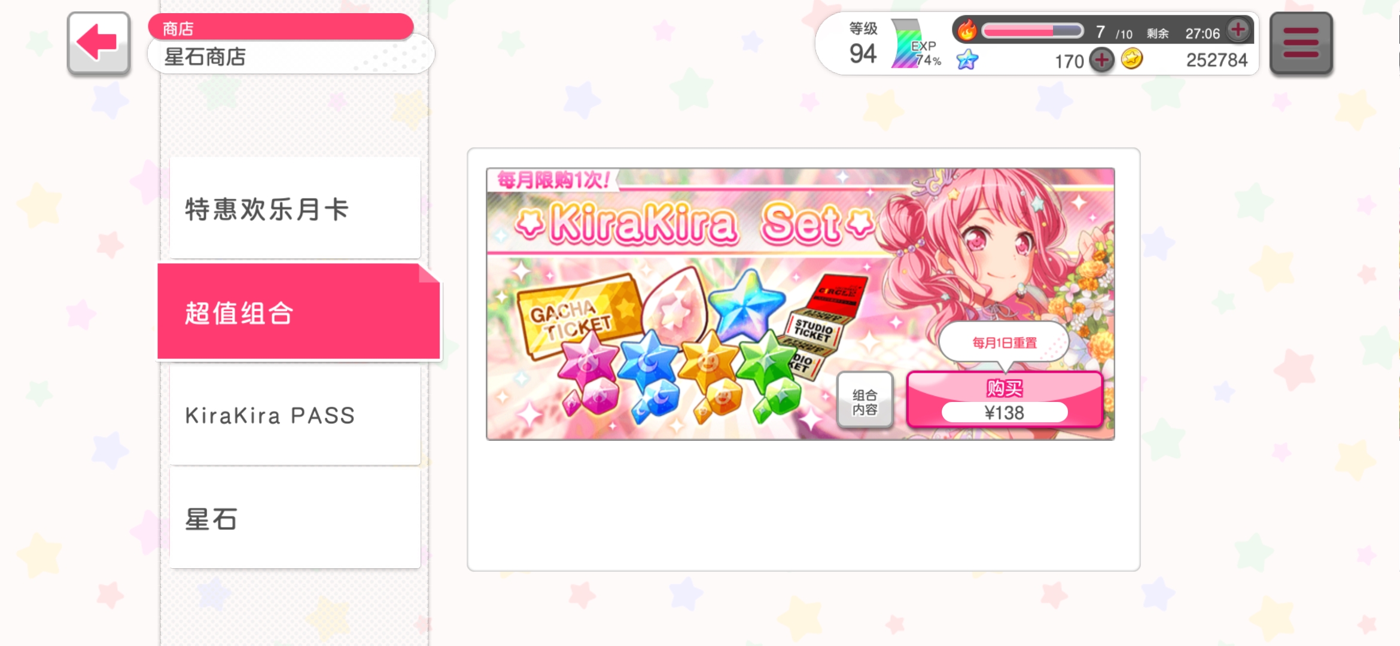This screenshot has height=646, width=1400.
Task: Tap the rainbow EXP rank badge
Action: pyautogui.click(x=914, y=44)
